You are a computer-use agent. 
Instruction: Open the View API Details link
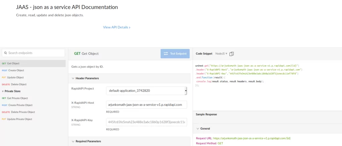pos(117,27)
